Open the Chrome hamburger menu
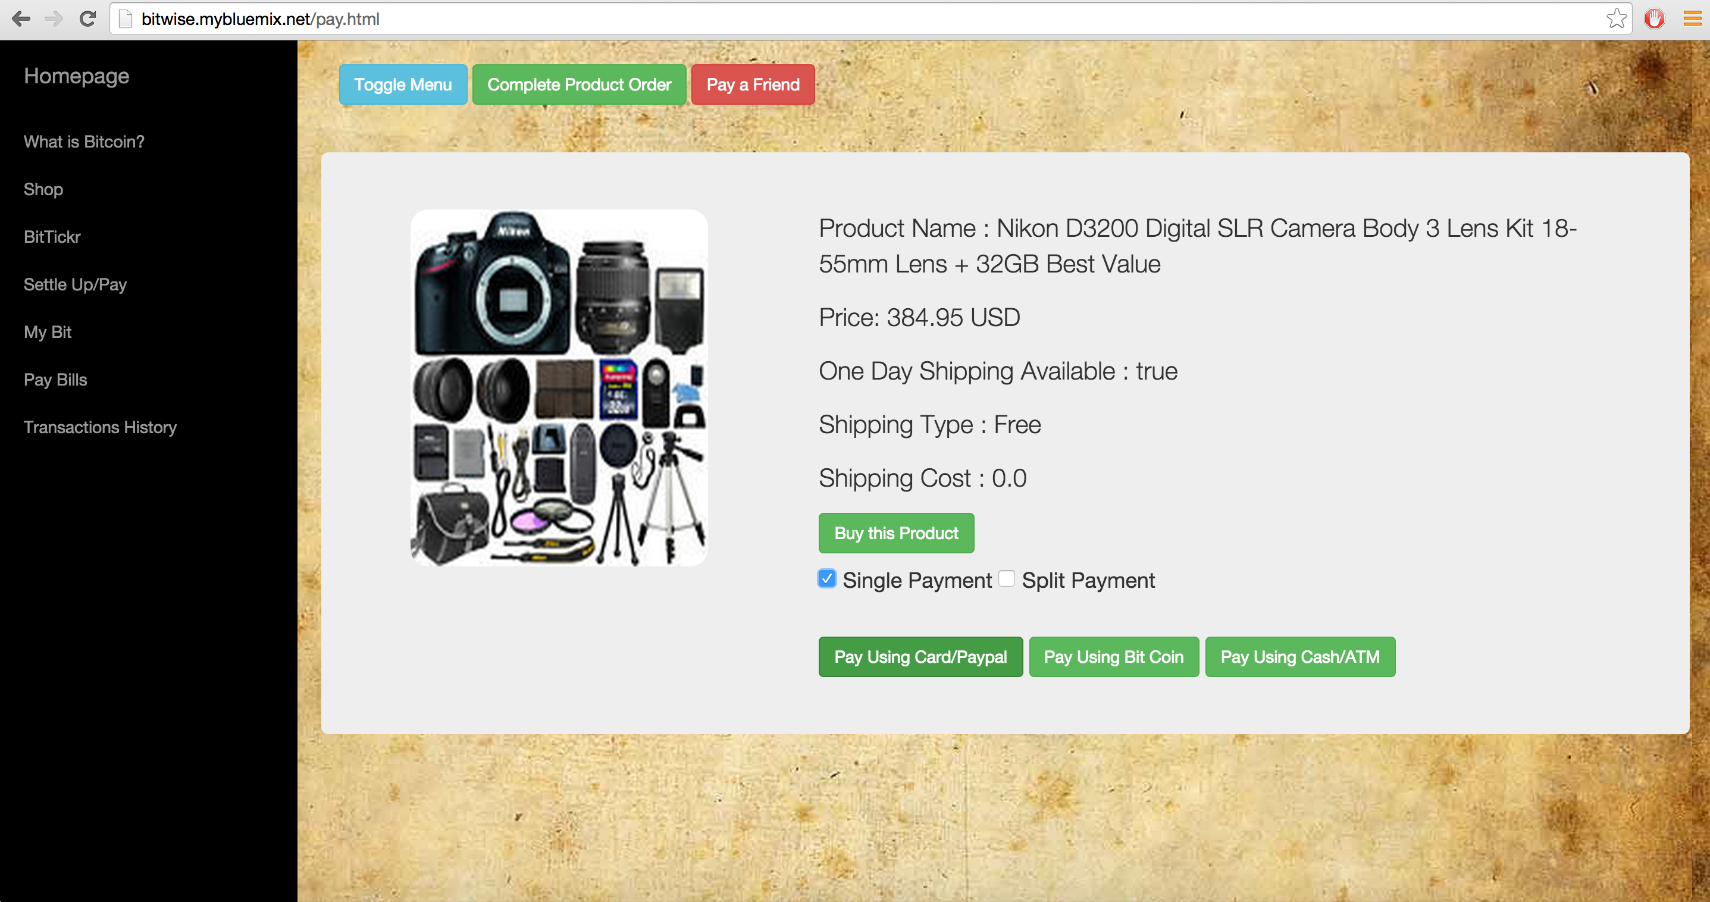1710x902 pixels. (1692, 18)
